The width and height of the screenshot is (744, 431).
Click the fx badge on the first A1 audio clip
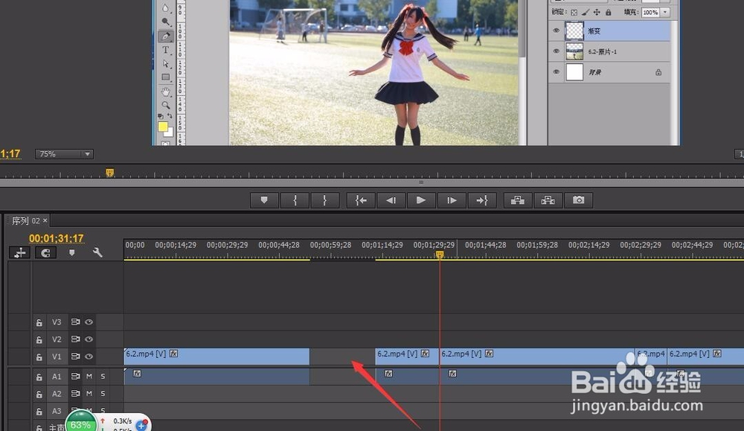pyautogui.click(x=137, y=374)
